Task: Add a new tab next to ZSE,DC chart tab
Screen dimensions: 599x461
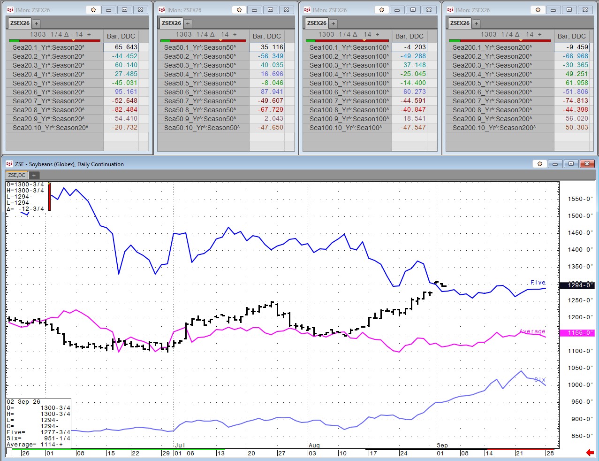Action: click(x=33, y=175)
